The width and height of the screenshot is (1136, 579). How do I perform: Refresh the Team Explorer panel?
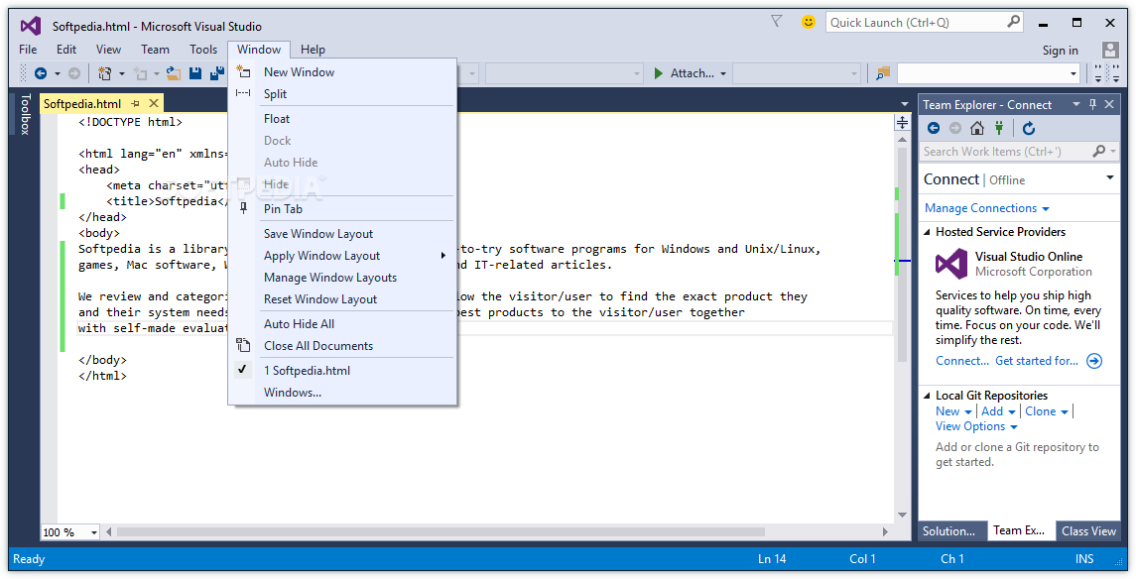point(1029,128)
